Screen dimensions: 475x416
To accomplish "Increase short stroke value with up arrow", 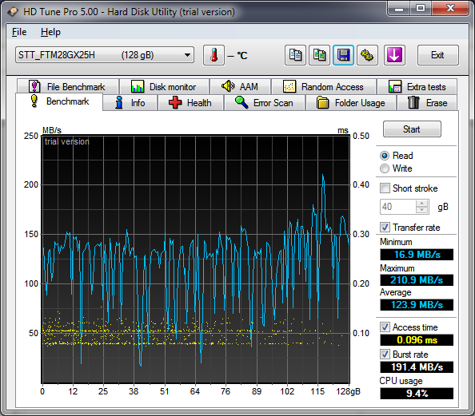I will [x=421, y=204].
